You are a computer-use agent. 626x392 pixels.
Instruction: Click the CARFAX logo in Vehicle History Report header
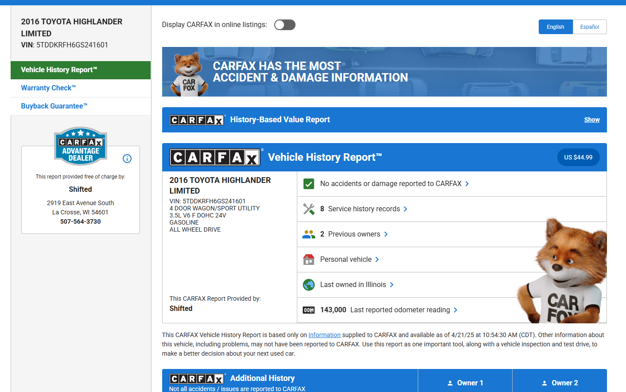(215, 157)
